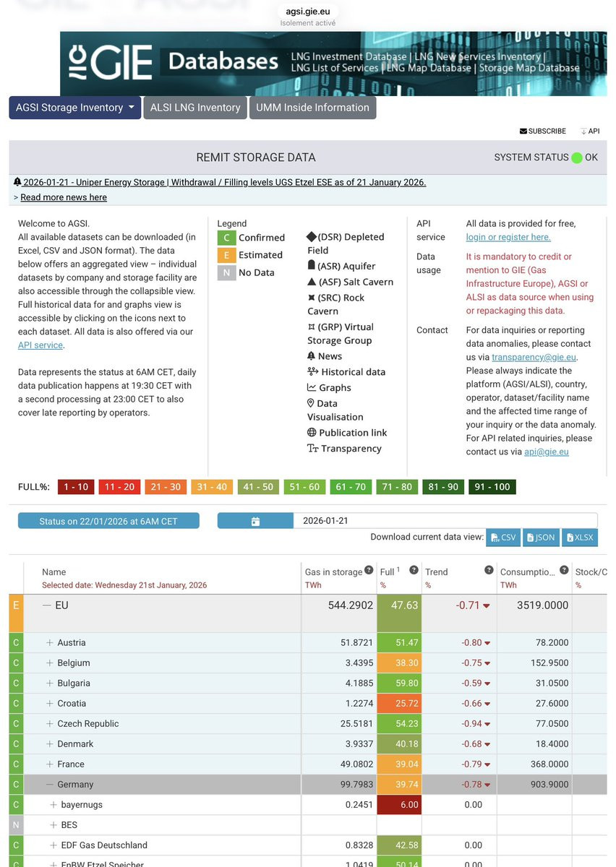Click the Aquifer legend icon

312,266
